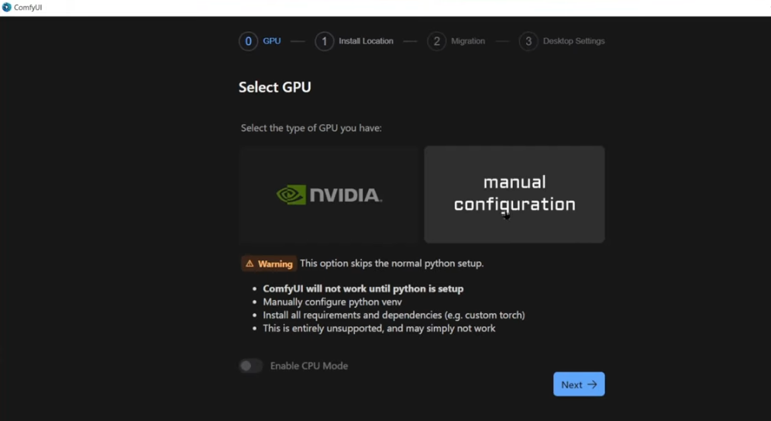Open step 3 Desktop Settings

tap(562, 41)
